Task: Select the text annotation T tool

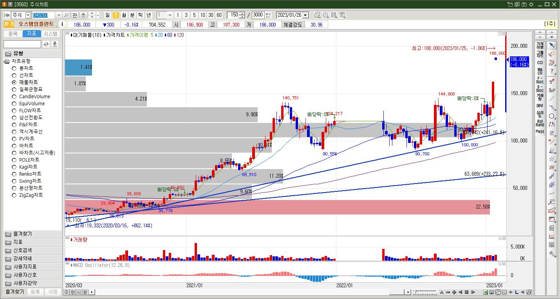Action: click(x=552, y=81)
